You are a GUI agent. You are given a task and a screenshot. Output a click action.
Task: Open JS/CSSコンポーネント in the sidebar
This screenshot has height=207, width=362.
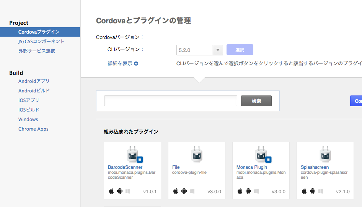41,42
